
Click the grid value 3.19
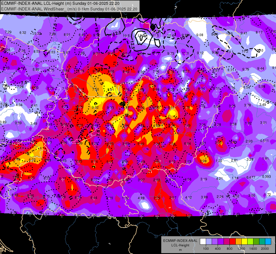coord(204,179)
